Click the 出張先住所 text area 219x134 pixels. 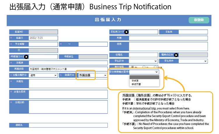pyautogui.click(x=68, y=94)
